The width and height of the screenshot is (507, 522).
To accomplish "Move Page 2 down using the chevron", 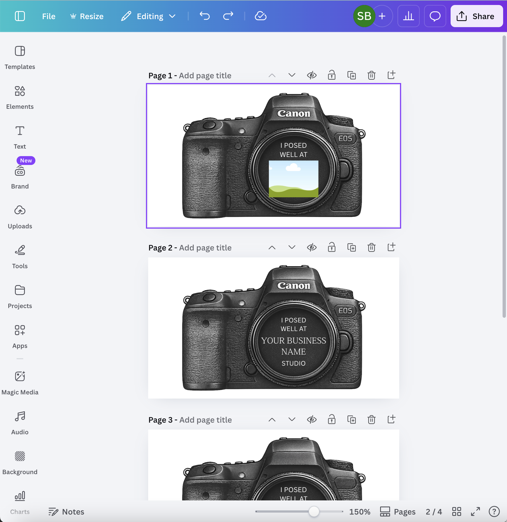I will click(x=291, y=247).
